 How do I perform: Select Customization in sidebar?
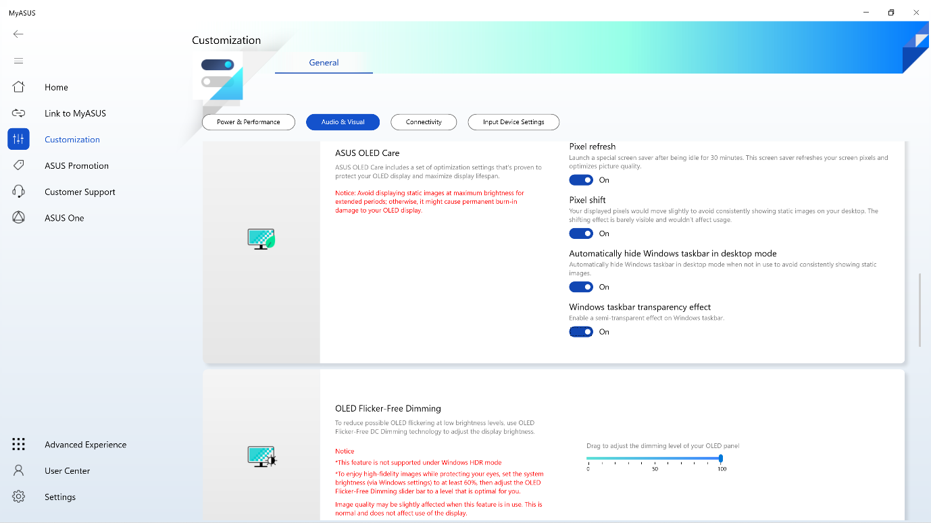[72, 140]
